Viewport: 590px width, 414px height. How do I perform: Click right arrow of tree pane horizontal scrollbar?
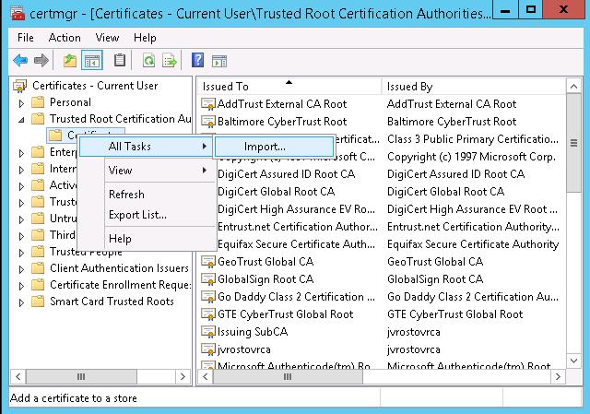(183, 376)
